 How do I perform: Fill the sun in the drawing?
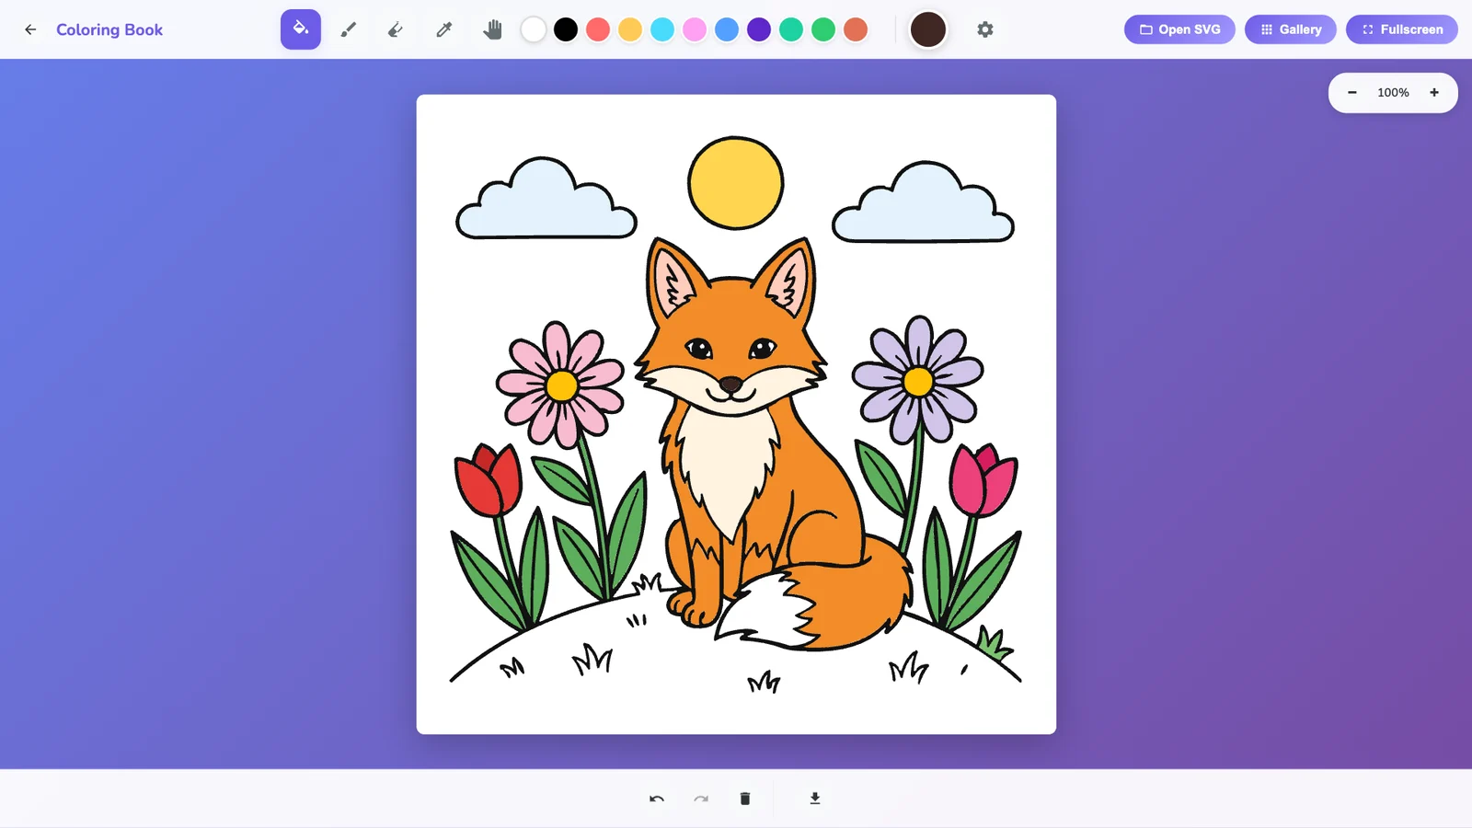pos(736,183)
